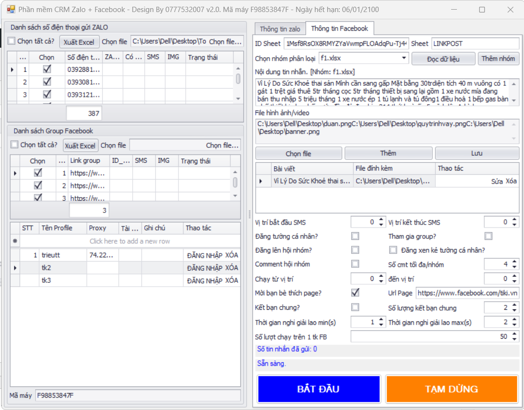The image size is (524, 410).
Task: Click the Url Page input field
Action: pos(467,293)
